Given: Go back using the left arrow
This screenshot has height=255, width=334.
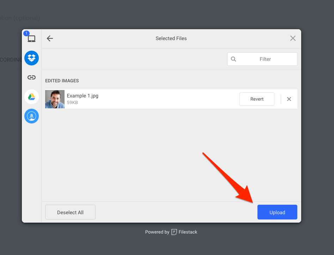Looking at the screenshot, I should pos(50,38).
